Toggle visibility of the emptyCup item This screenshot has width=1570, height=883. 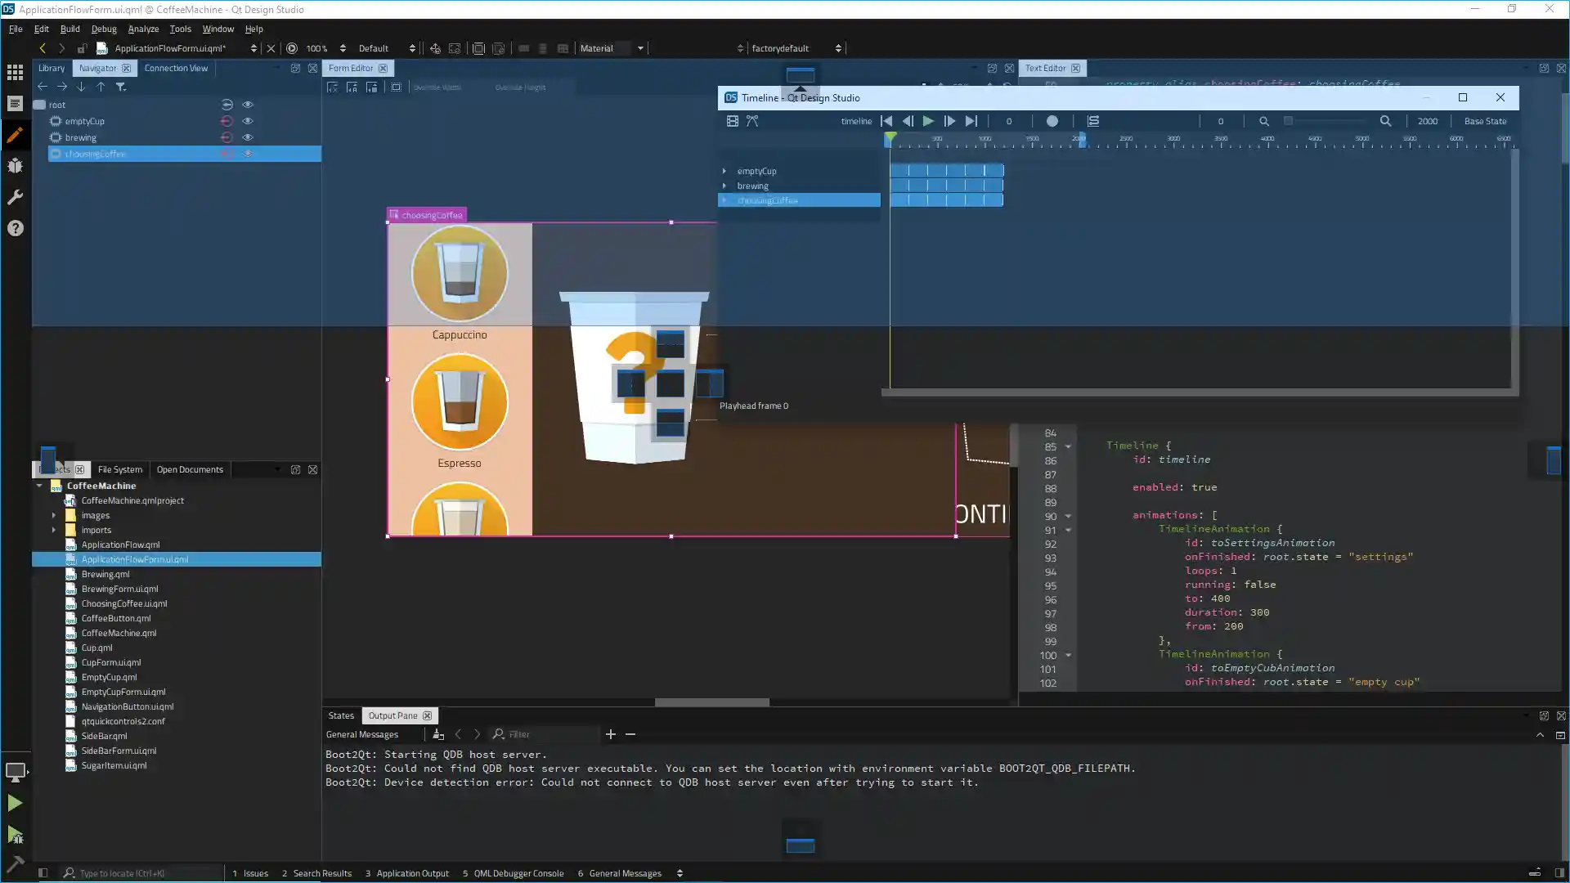click(x=248, y=120)
